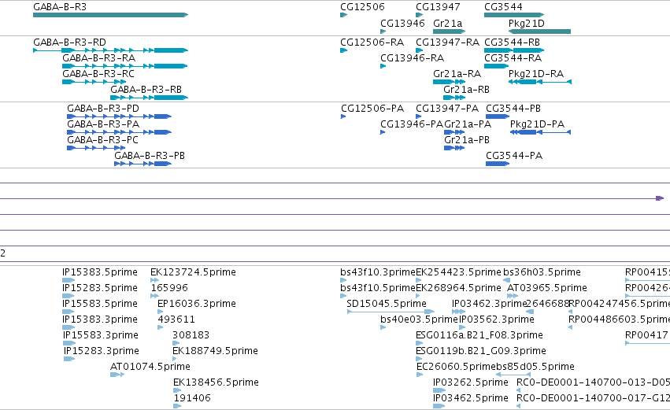This screenshot has height=410, width=670.
Task: Select the IP15583.3prime feature label
Action: point(101,335)
